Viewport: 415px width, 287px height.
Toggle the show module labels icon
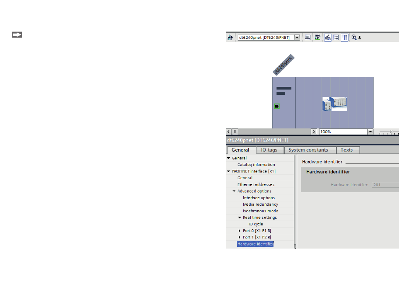(328, 38)
